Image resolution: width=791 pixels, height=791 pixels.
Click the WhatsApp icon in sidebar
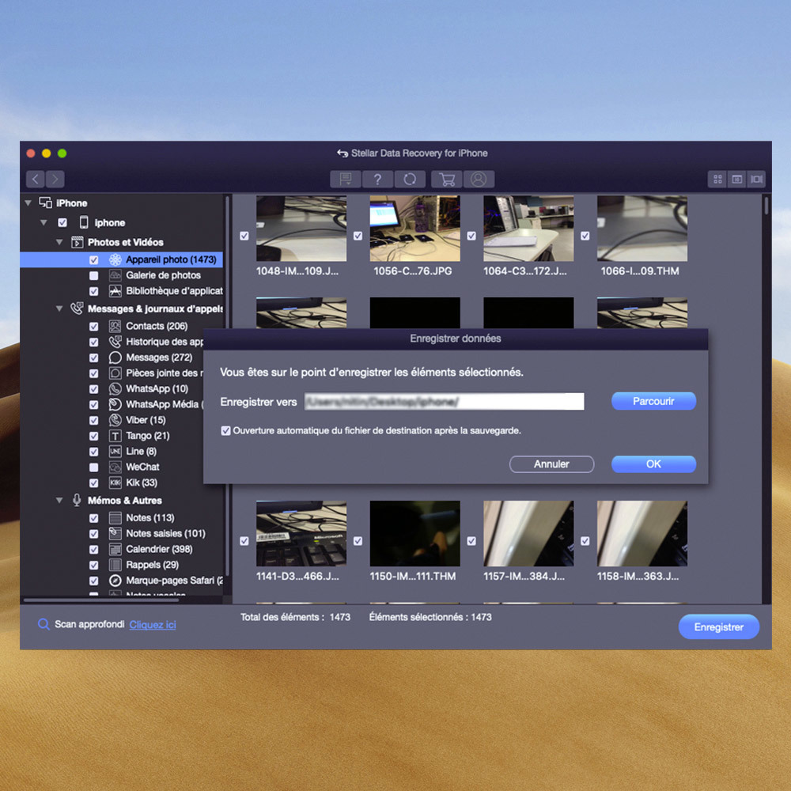pyautogui.click(x=115, y=388)
